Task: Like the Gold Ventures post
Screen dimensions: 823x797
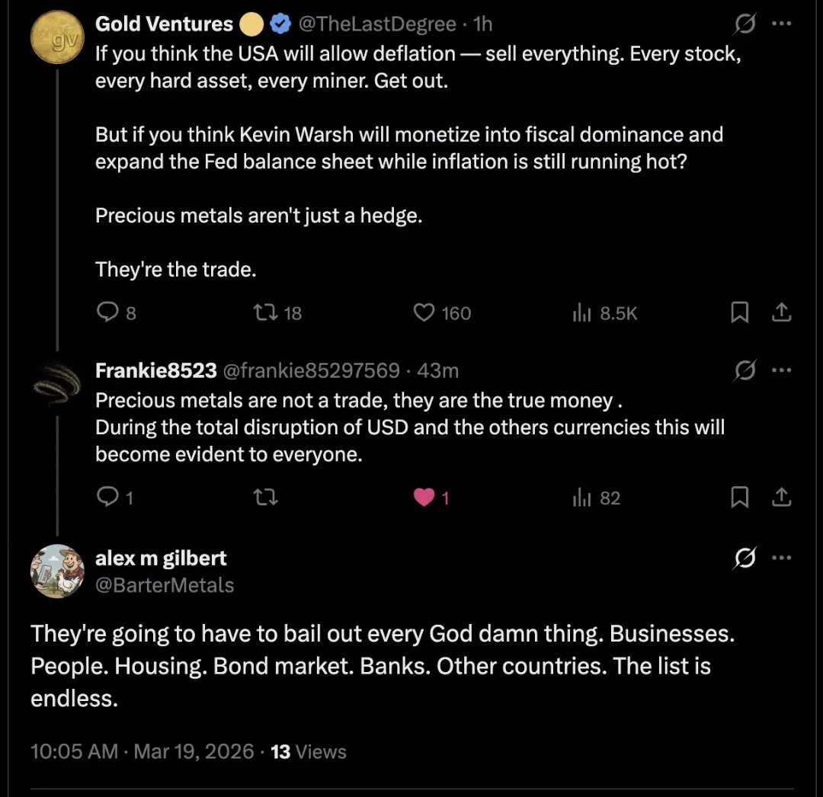Action: (424, 313)
